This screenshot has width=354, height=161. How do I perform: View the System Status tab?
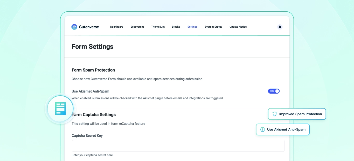pyautogui.click(x=213, y=27)
